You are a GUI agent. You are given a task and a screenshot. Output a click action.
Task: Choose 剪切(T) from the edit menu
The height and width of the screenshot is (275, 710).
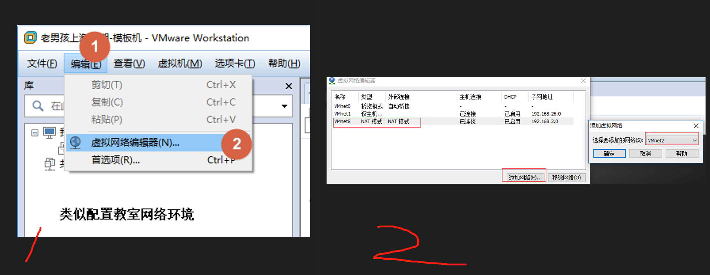pyautogui.click(x=159, y=85)
